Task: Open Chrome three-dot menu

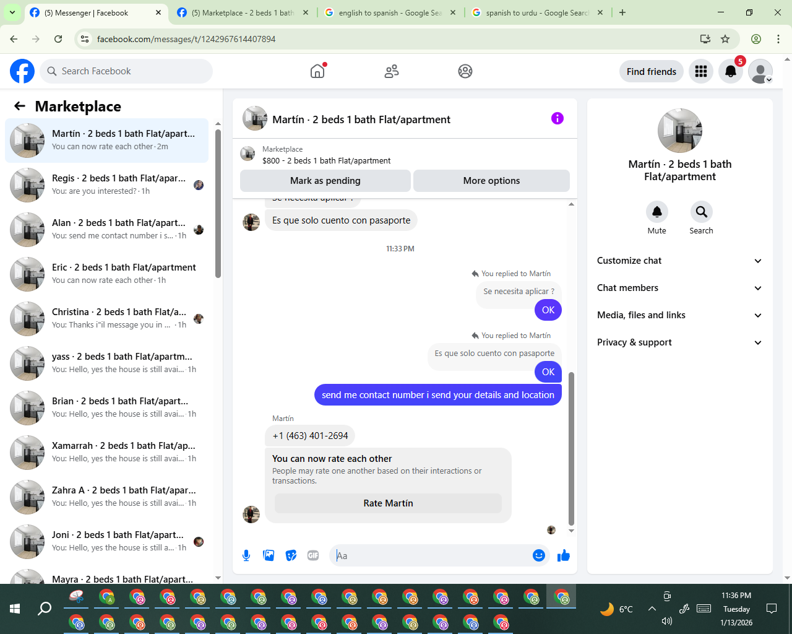Action: point(778,39)
